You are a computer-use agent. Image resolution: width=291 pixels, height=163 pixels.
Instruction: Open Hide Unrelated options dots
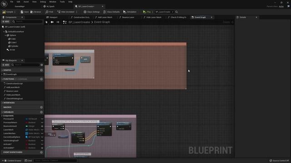pos(77,12)
